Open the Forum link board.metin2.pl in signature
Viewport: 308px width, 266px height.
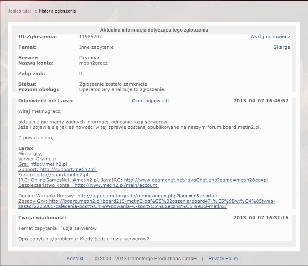[62, 175]
